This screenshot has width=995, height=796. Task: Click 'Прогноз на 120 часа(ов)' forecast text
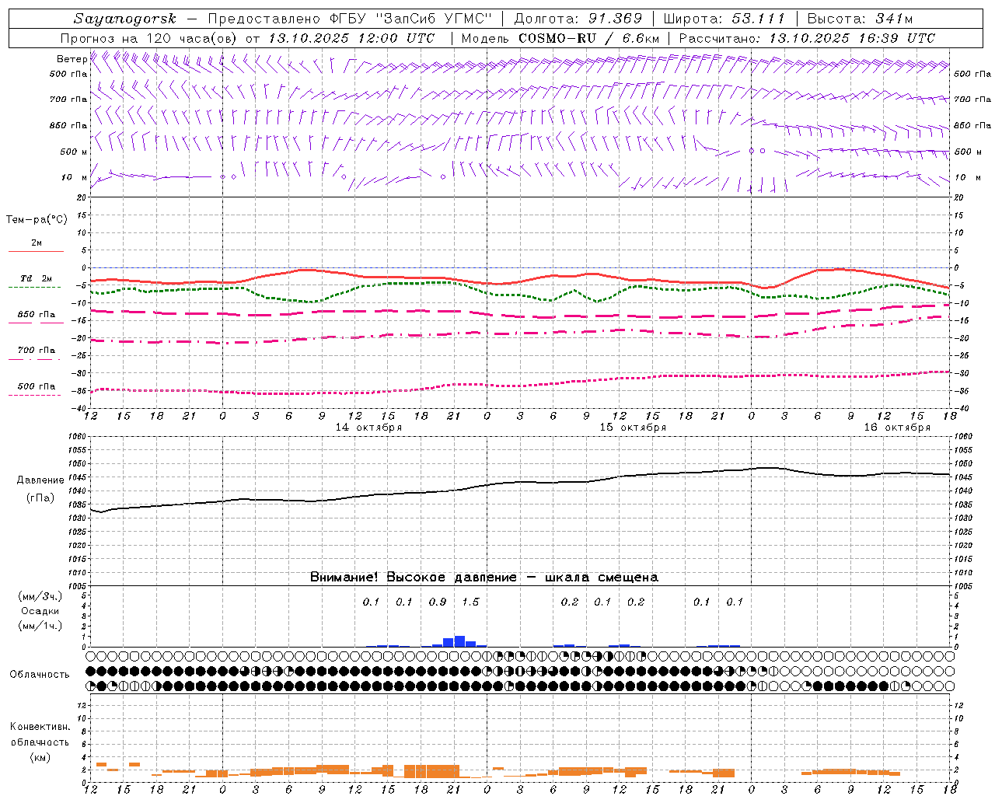(150, 38)
